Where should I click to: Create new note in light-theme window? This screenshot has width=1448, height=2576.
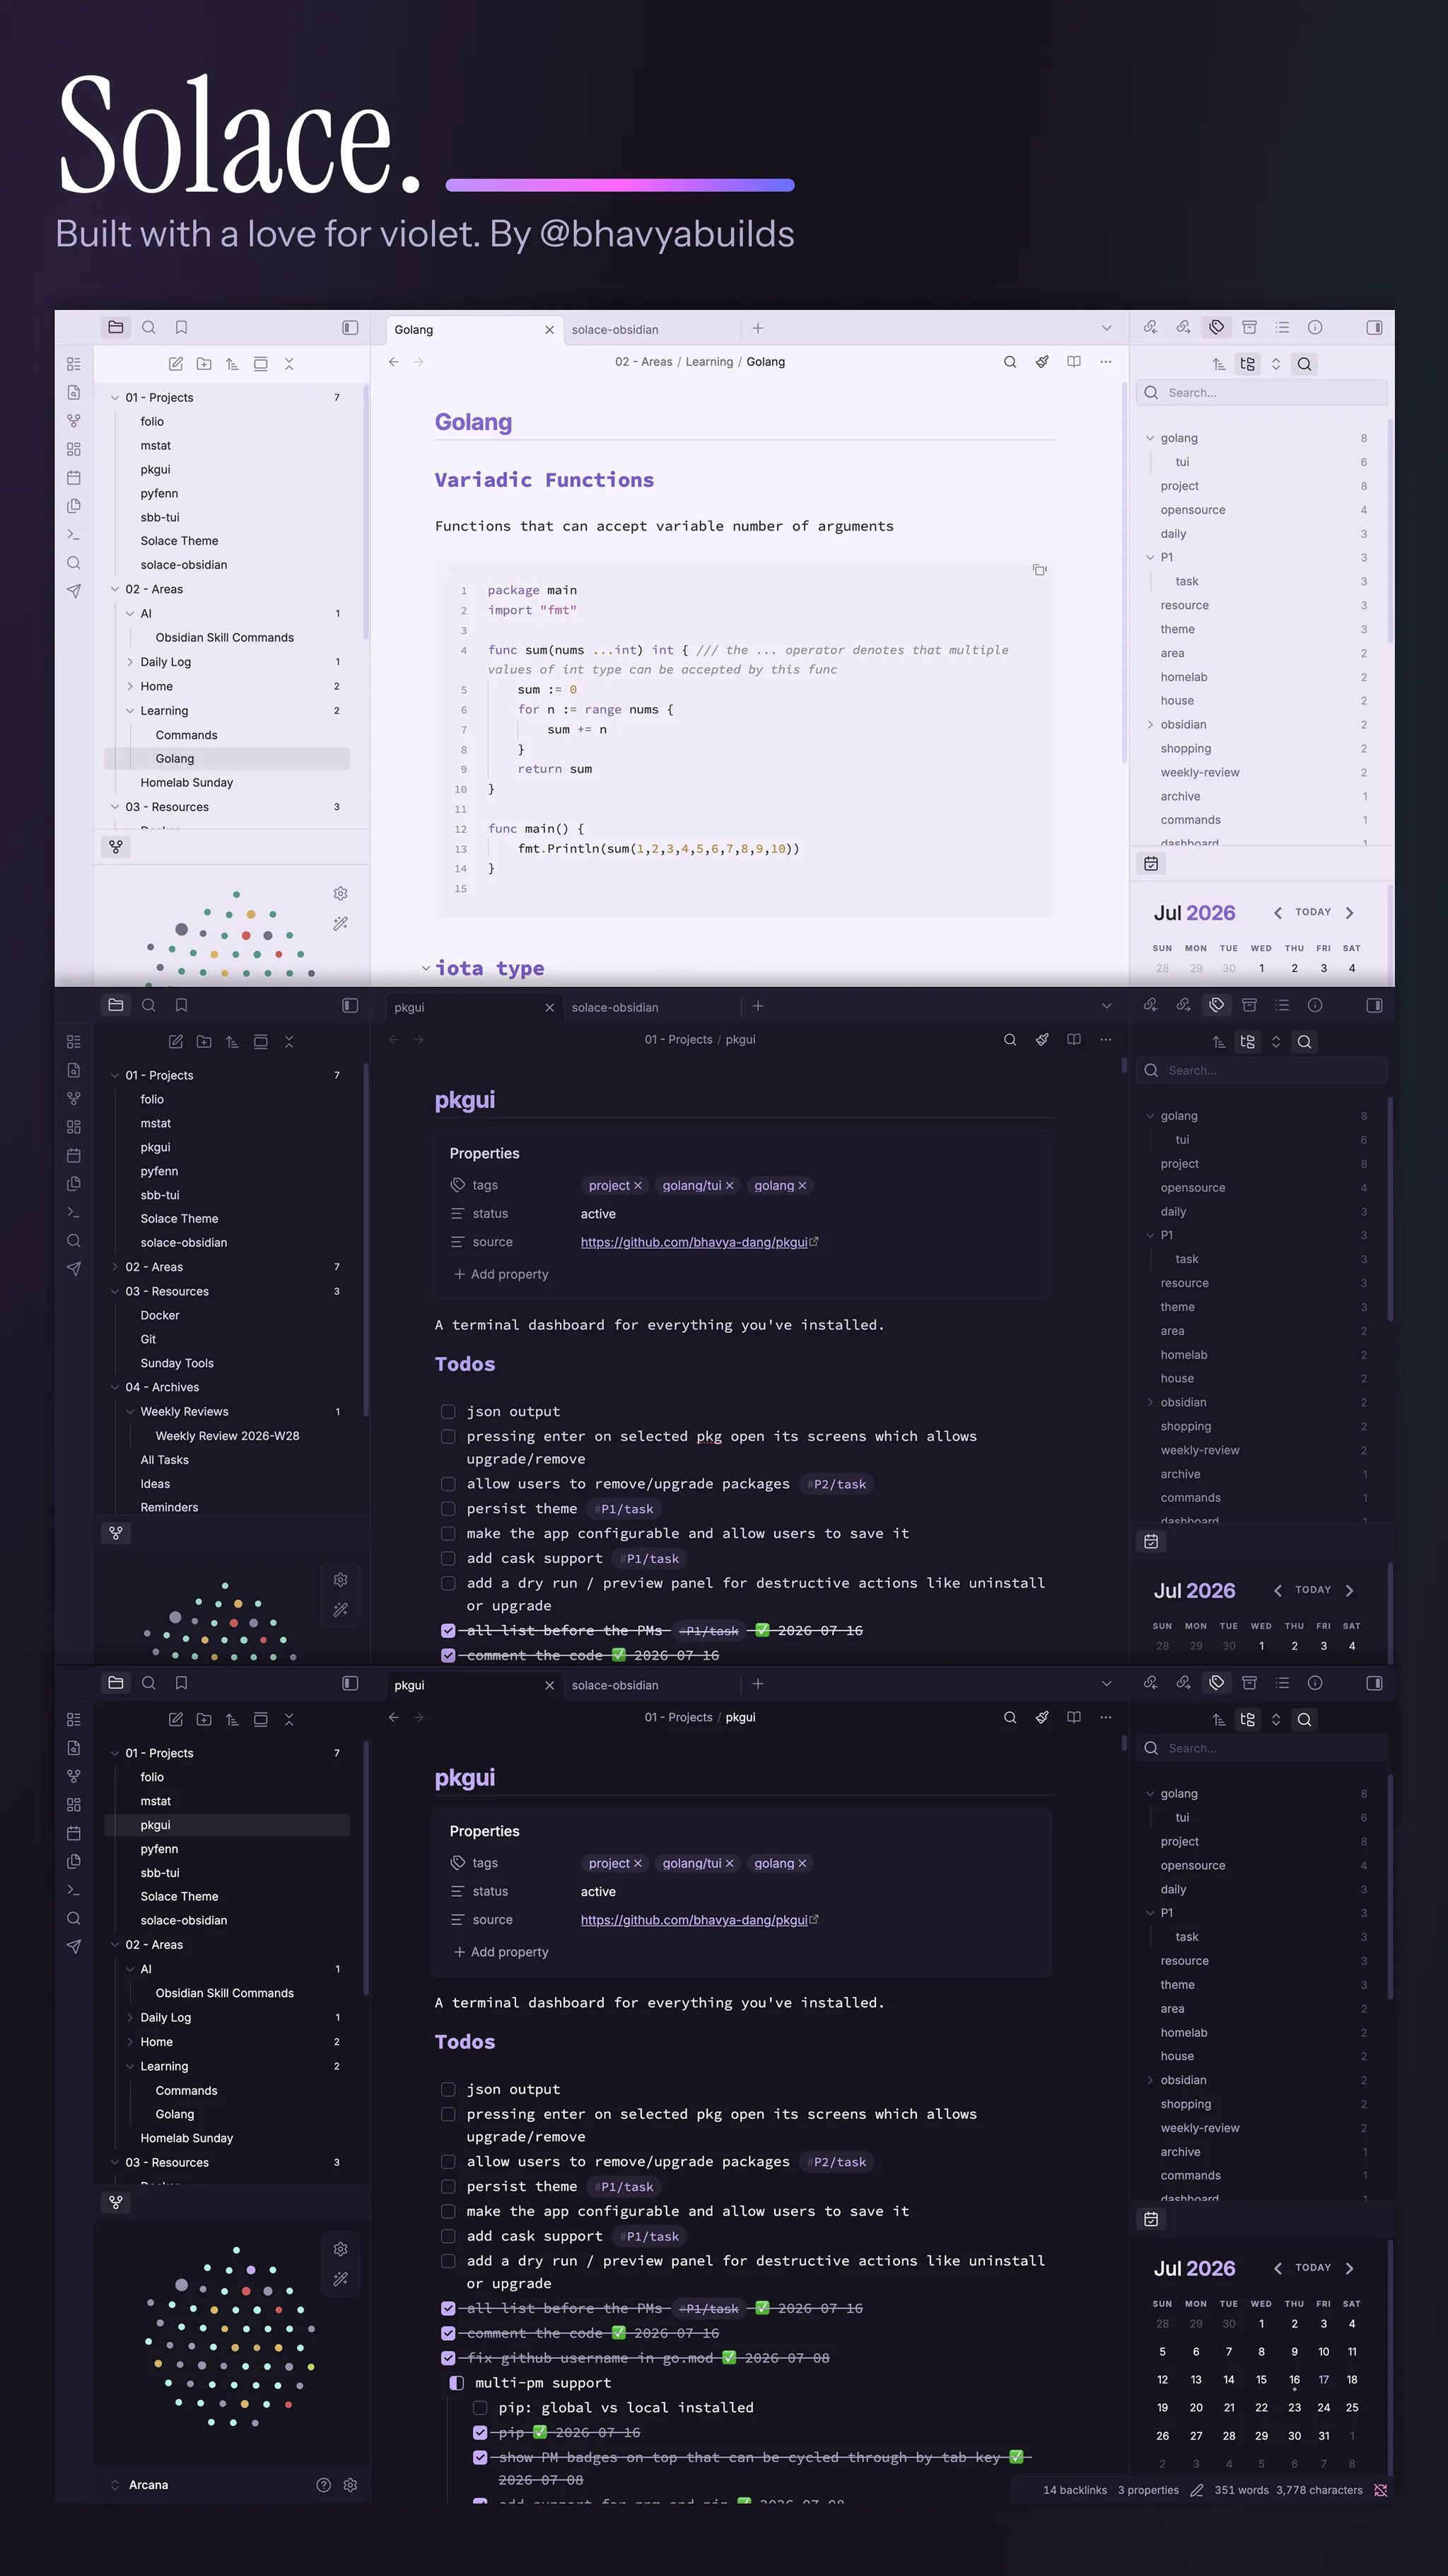[176, 364]
